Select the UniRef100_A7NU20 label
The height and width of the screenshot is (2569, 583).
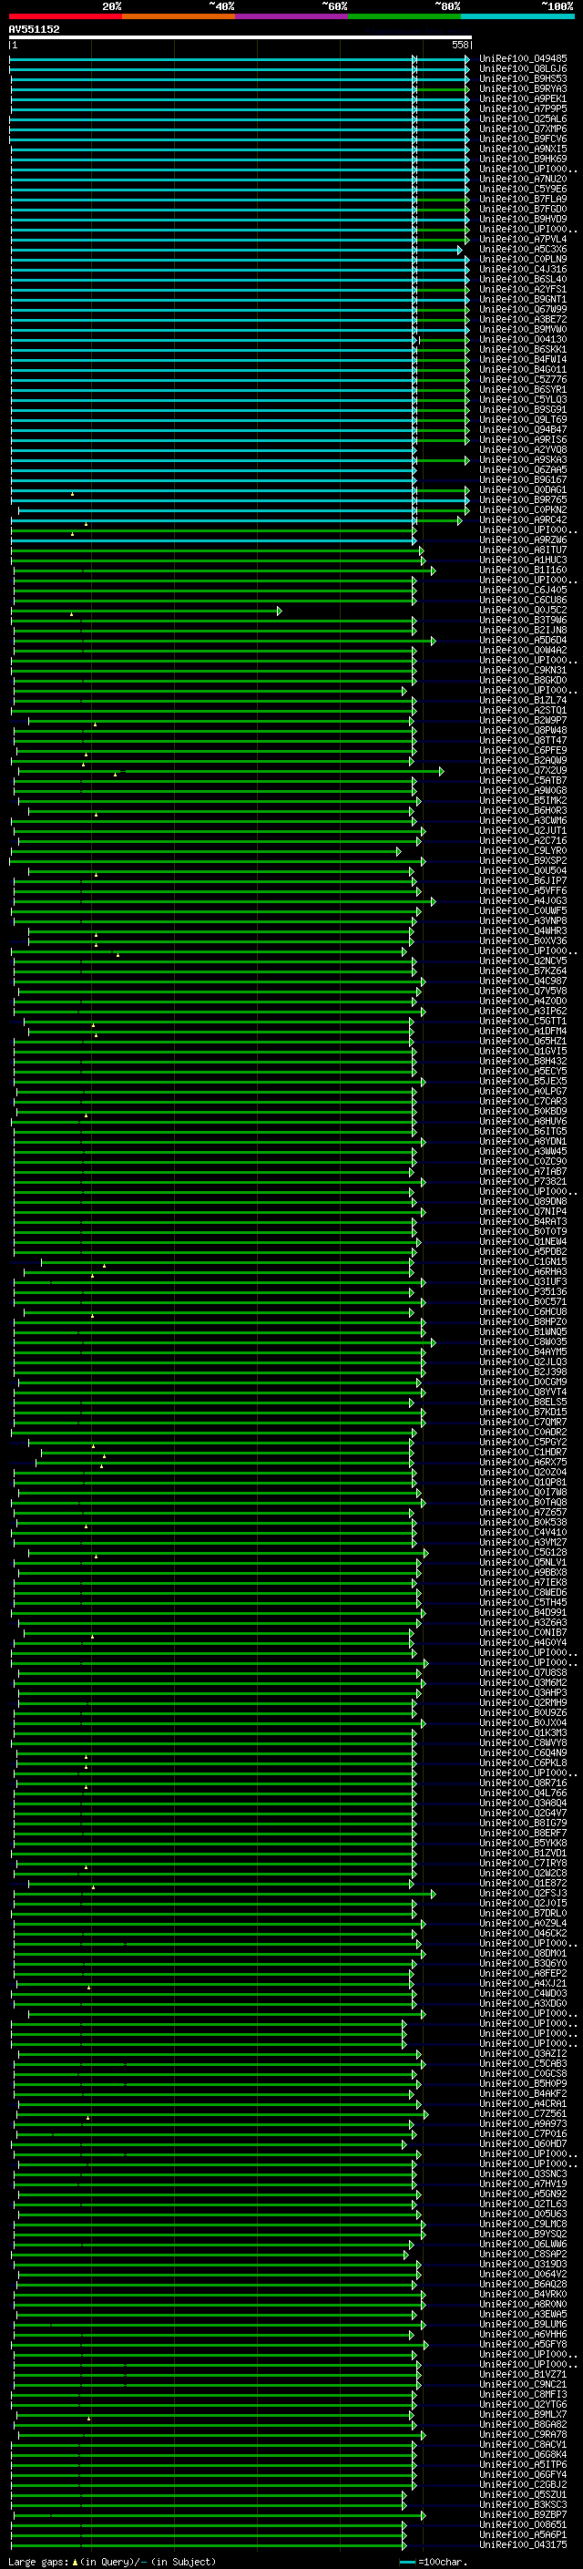coord(523,179)
